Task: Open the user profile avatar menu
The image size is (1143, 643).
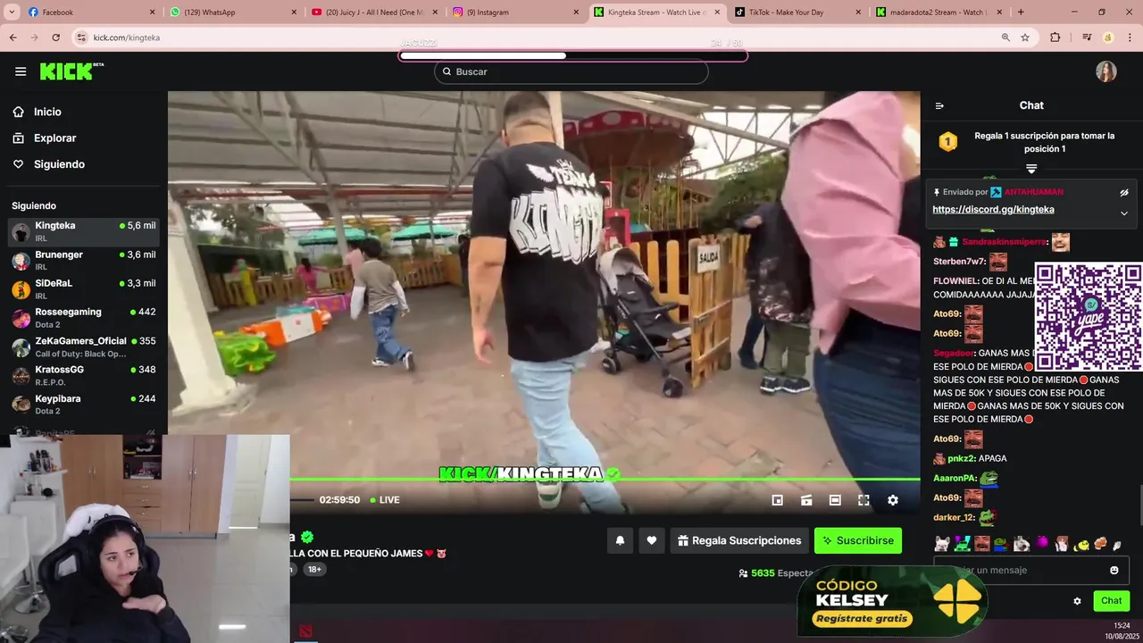Action: click(x=1106, y=71)
